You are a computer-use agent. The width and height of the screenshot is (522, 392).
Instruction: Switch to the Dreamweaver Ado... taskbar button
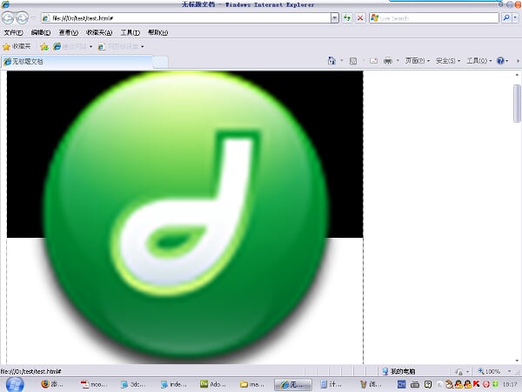tap(213, 384)
